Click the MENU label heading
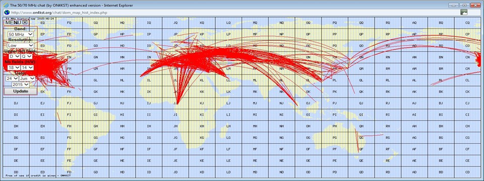This screenshot has width=484, height=181. [x=13, y=23]
